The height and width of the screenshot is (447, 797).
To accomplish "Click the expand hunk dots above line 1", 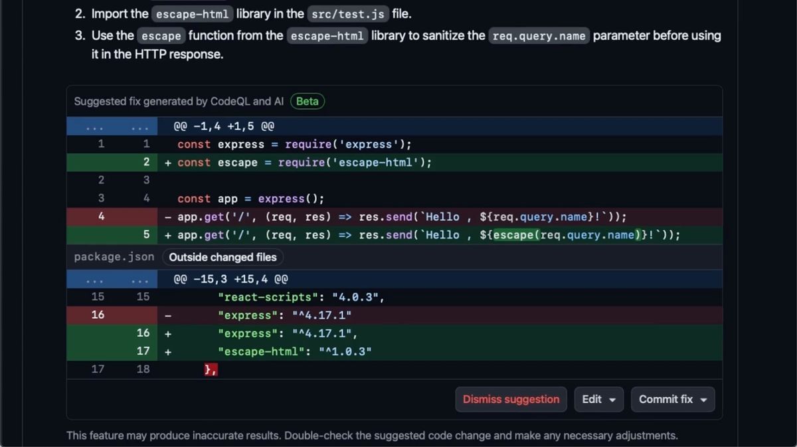I will pos(120,126).
